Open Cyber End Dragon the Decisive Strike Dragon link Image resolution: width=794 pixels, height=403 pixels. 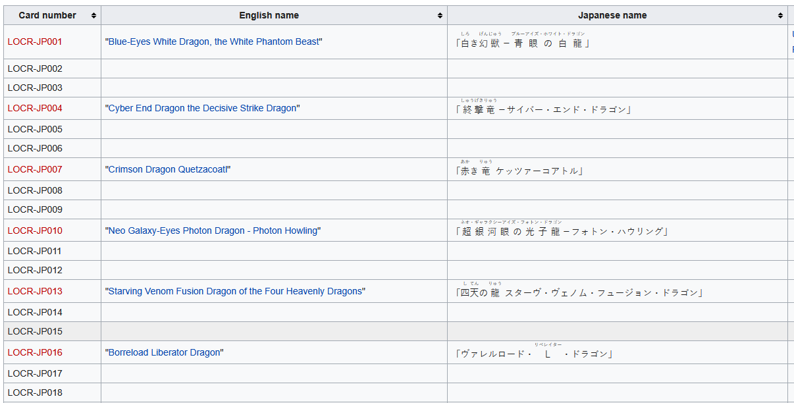click(203, 108)
